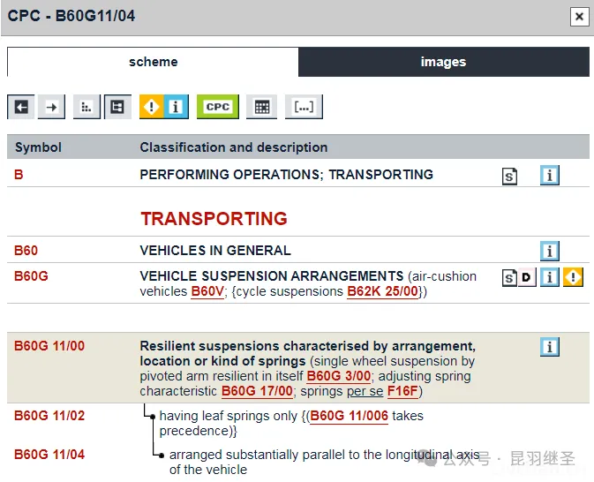Toggle the warning and info notes button
The image size is (594, 482).
pyautogui.click(x=163, y=107)
